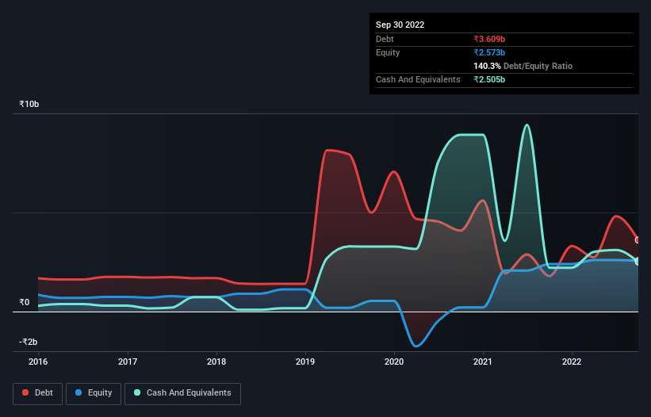Click the 2022 x-axis label
The width and height of the screenshot is (651, 417).
click(x=572, y=362)
